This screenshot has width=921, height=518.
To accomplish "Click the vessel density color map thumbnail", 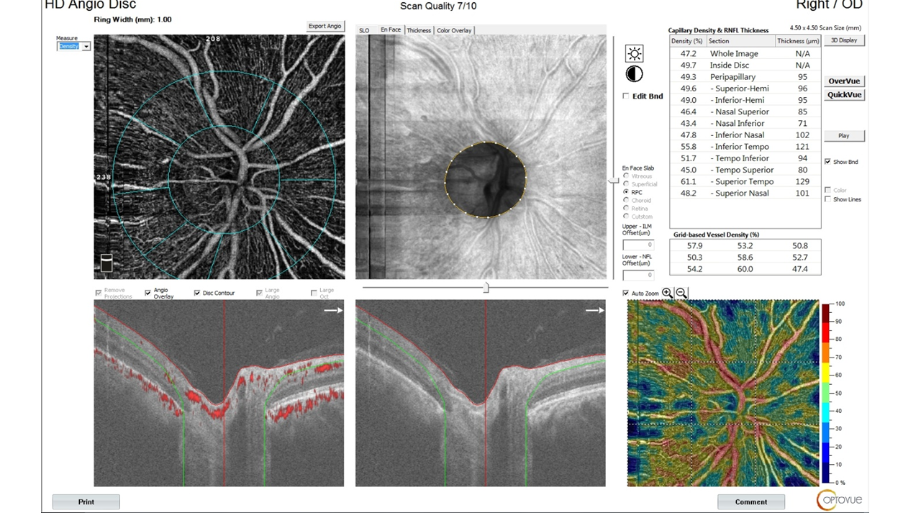I will (722, 393).
